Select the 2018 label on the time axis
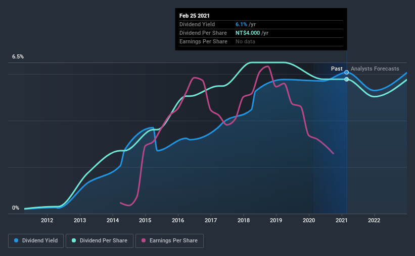This screenshot has width=415, height=256. [x=244, y=220]
